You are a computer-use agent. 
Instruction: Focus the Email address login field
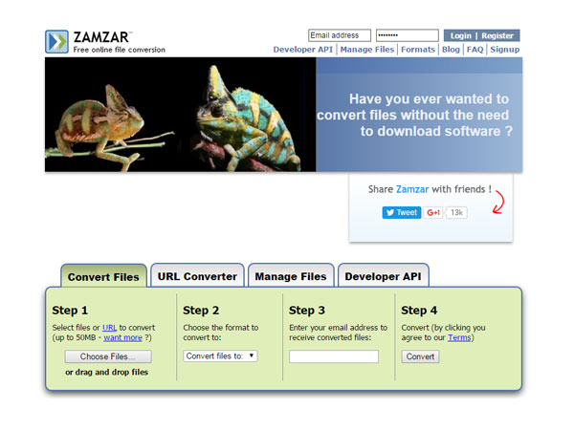click(x=340, y=35)
